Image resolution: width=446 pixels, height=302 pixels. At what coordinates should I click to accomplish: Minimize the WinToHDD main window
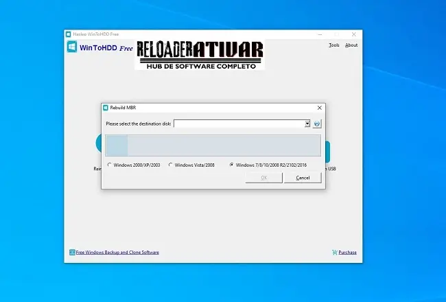[x=320, y=34]
